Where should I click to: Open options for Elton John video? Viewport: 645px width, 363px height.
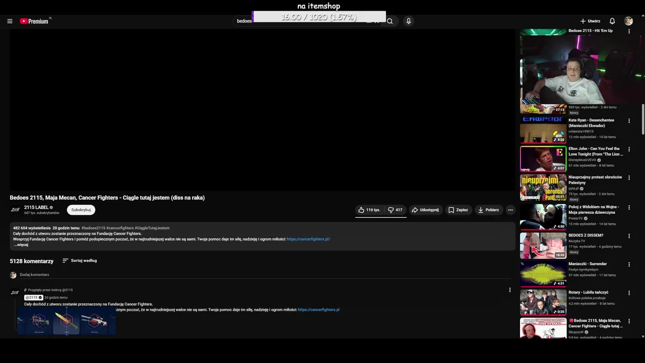pyautogui.click(x=629, y=149)
